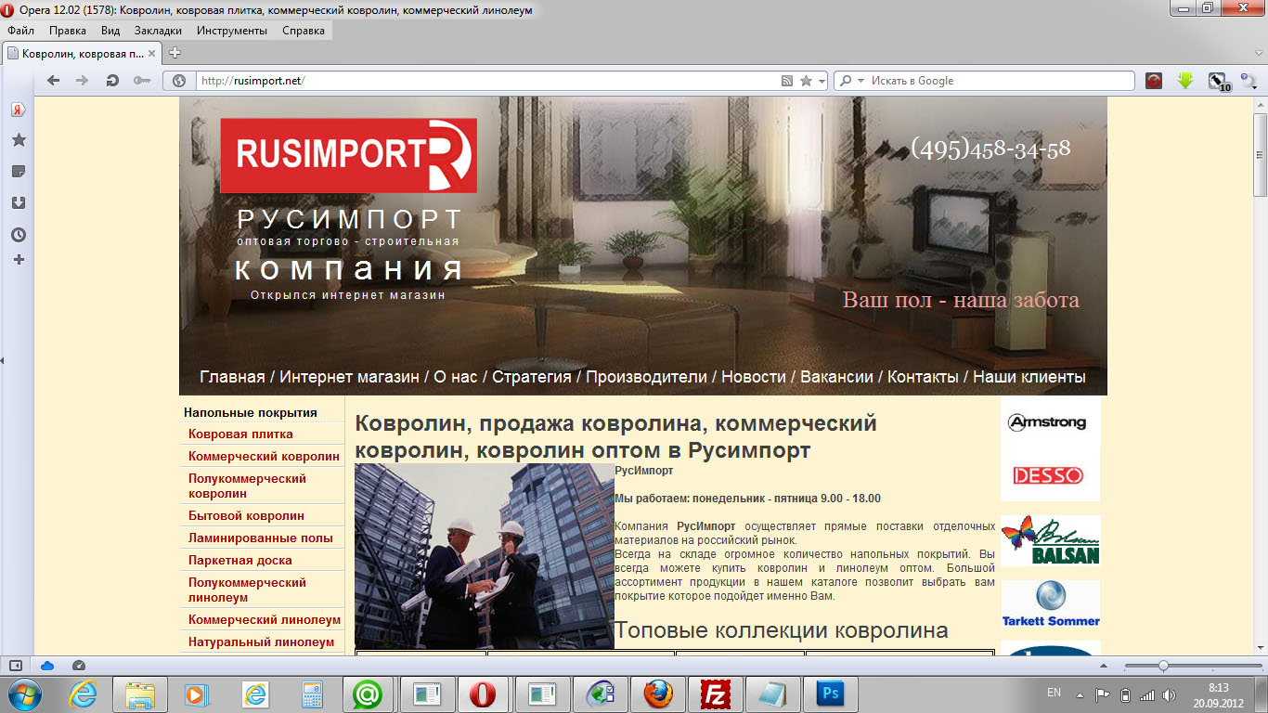Switch to Photoshop in the taskbar
Image resolution: width=1268 pixels, height=713 pixels.
[831, 694]
